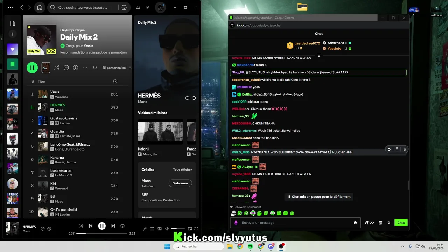Open Discord from the Windows taskbar
Image resolution: width=448 pixels, height=252 pixels.
point(271,246)
